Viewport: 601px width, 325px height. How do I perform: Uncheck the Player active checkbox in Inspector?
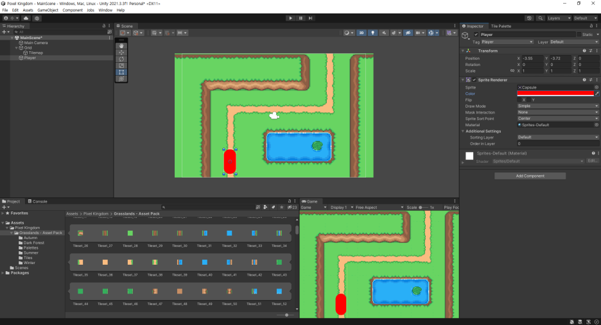point(476,35)
